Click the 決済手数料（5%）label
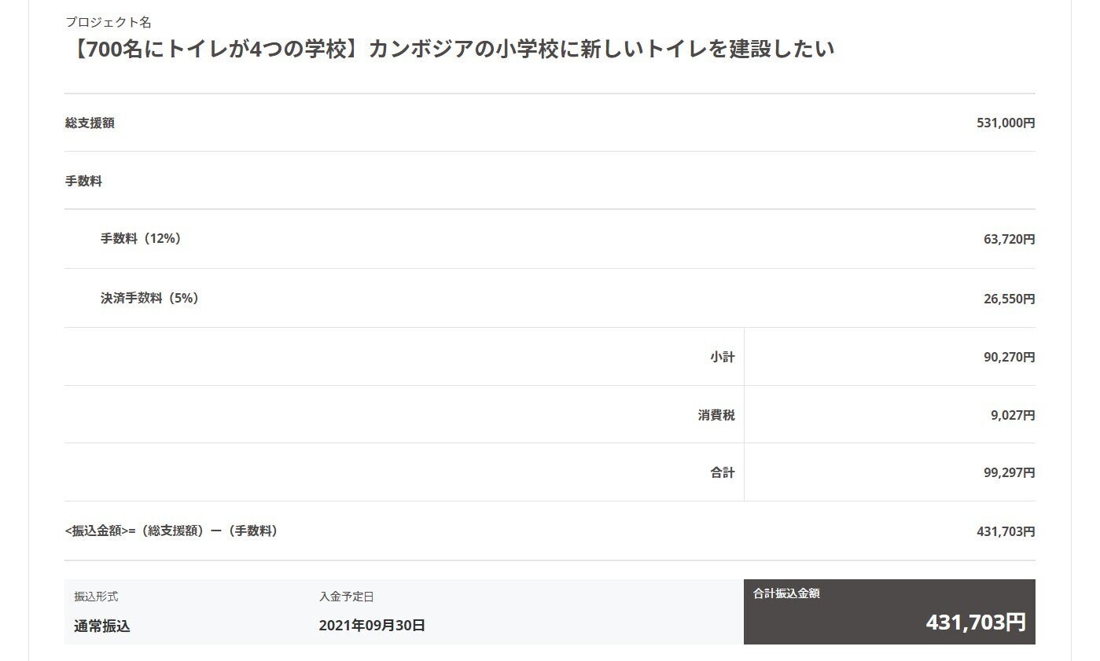The height and width of the screenshot is (661, 1100). 149,298
